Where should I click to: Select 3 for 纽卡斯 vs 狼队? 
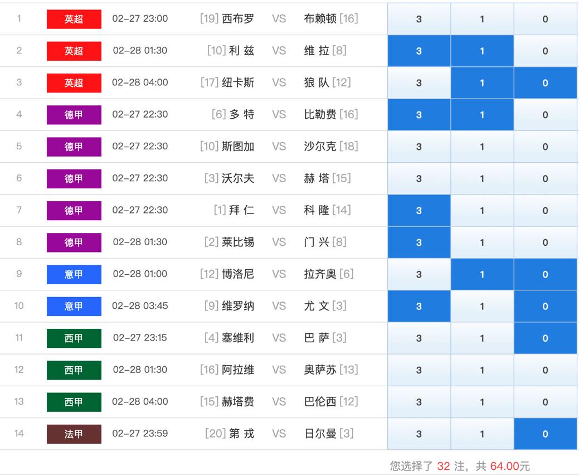pyautogui.click(x=419, y=82)
